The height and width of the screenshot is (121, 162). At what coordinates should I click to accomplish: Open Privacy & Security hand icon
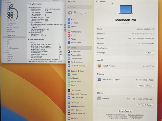[x=69, y=66]
